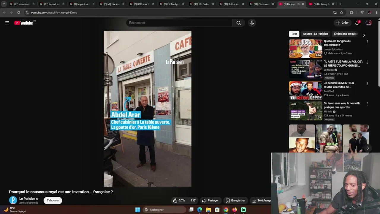Open Firefox from the taskbar
Viewport: 380px width, 214px height.
click(x=235, y=210)
